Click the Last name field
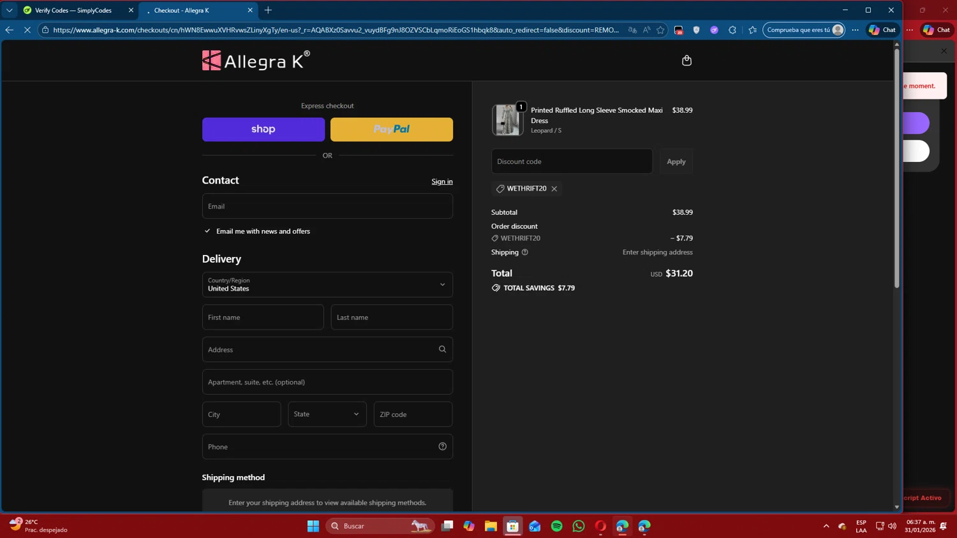Viewport: 957px width, 538px height. click(x=392, y=317)
